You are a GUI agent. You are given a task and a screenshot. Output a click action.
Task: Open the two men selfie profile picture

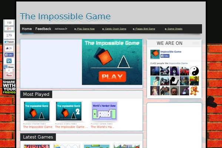pyautogui.click(x=165, y=91)
